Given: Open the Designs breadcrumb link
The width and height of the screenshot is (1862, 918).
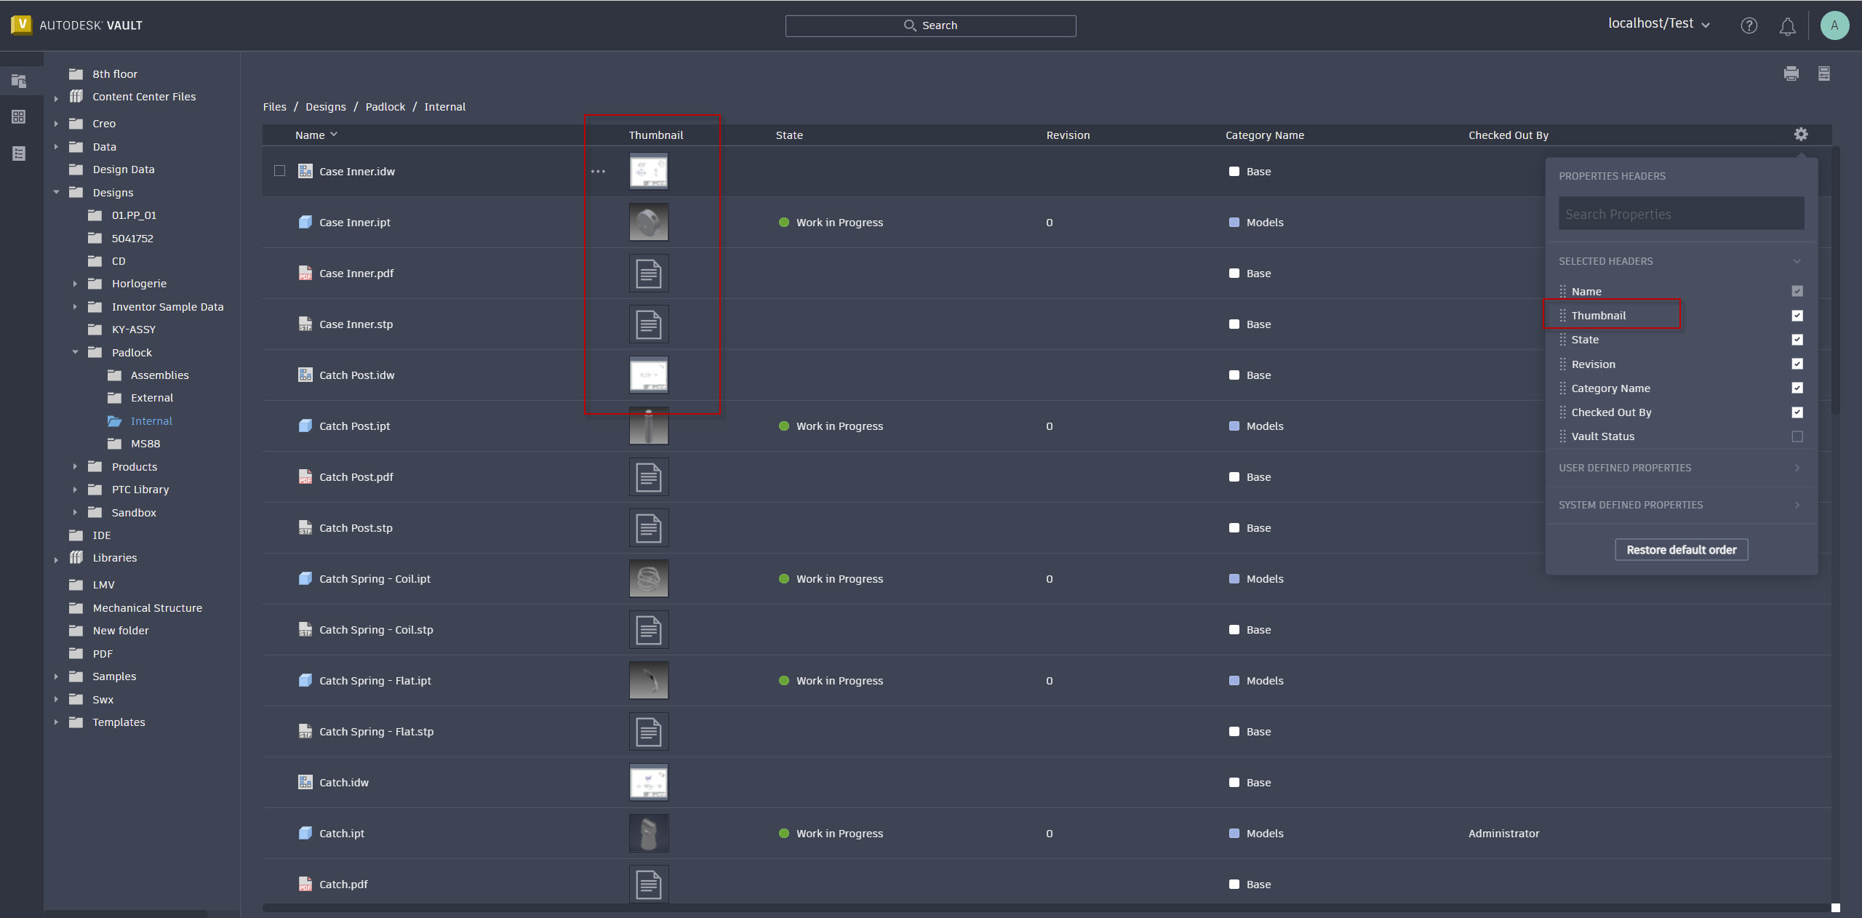Looking at the screenshot, I should click(325, 106).
